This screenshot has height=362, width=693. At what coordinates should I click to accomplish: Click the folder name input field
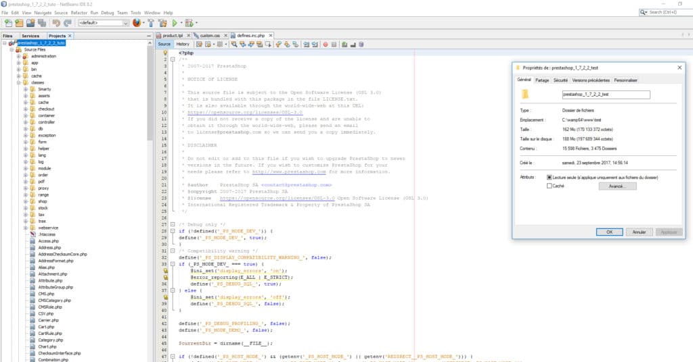[606, 95]
